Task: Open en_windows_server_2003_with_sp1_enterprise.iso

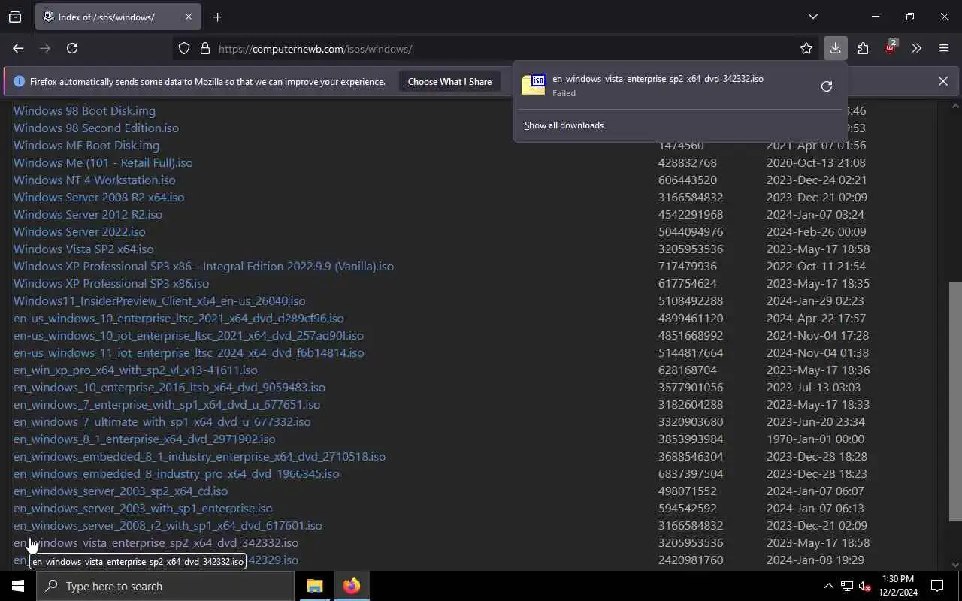Action: click(x=143, y=508)
